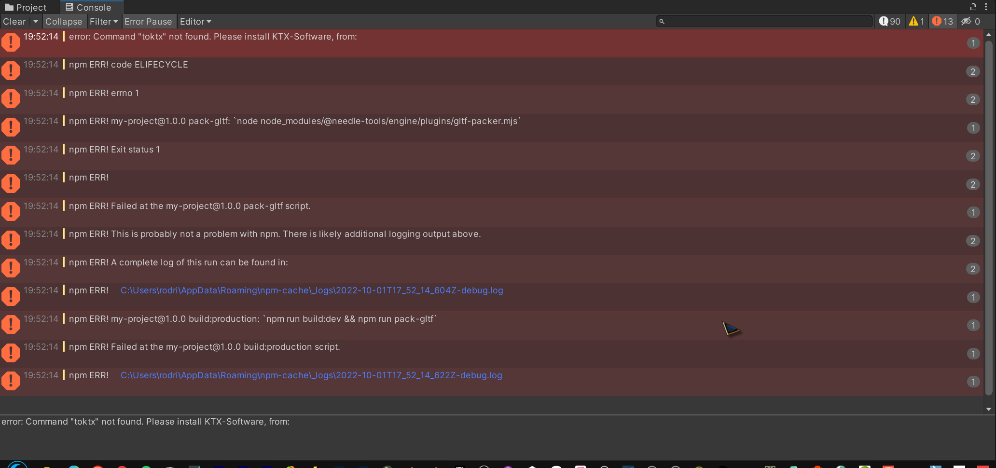Enable Error Pause
996x468 pixels.
coord(149,21)
